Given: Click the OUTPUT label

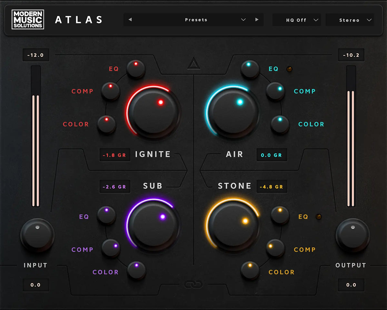Looking at the screenshot, I should [351, 265].
